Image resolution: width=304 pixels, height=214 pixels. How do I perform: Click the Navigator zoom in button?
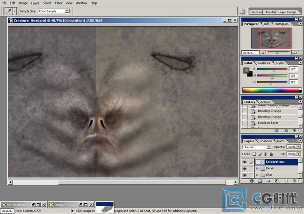pos(295,53)
